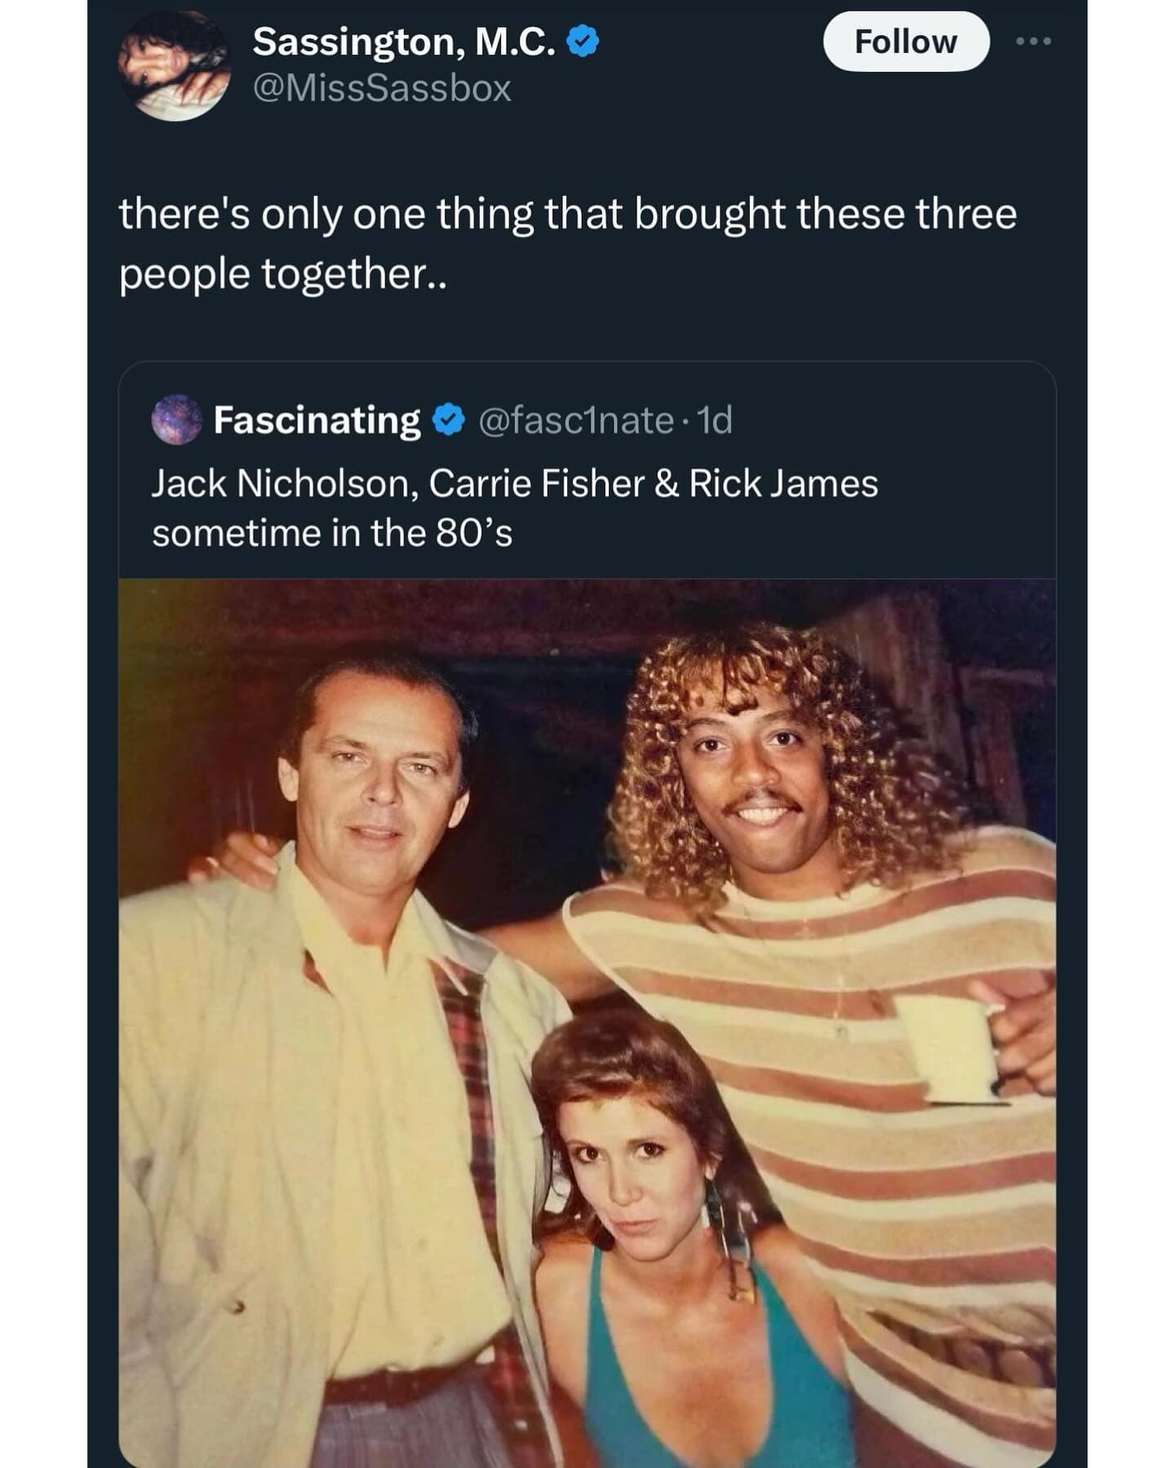Image resolution: width=1175 pixels, height=1468 pixels.
Task: Open the Sassington, M.C. display name
Action: (x=406, y=41)
